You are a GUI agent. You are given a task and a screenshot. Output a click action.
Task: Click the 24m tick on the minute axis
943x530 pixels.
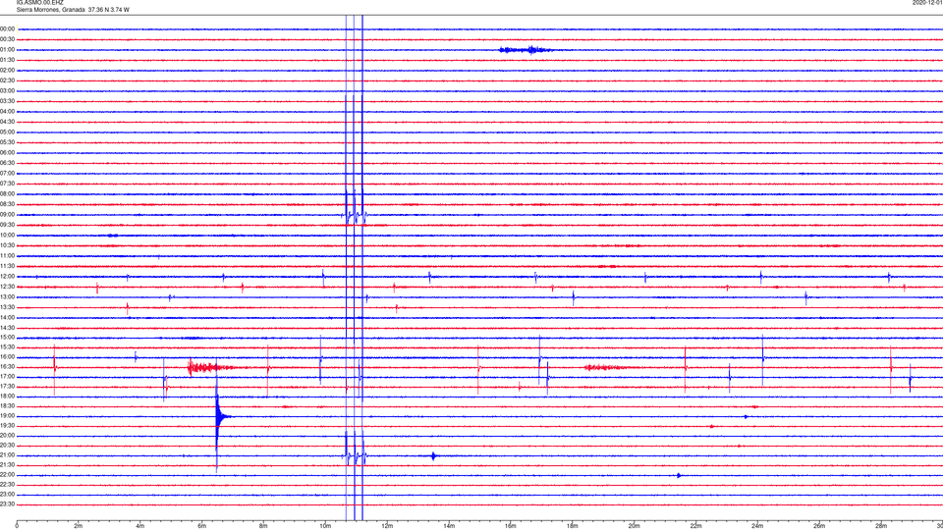(x=757, y=526)
